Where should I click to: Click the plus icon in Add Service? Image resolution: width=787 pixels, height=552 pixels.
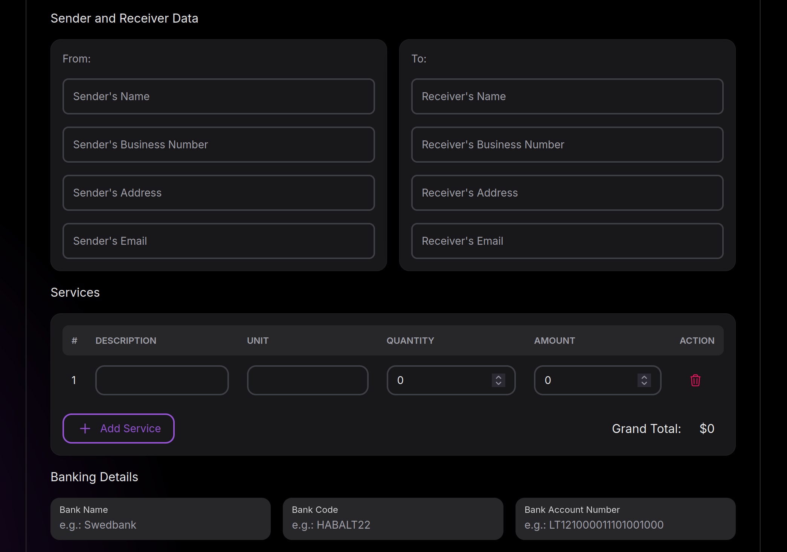pos(85,428)
